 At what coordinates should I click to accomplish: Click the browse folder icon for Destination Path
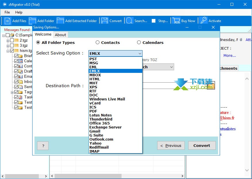click(x=211, y=85)
